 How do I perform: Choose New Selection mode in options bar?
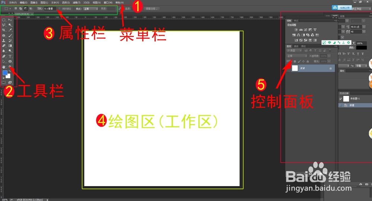(x=16, y=9)
